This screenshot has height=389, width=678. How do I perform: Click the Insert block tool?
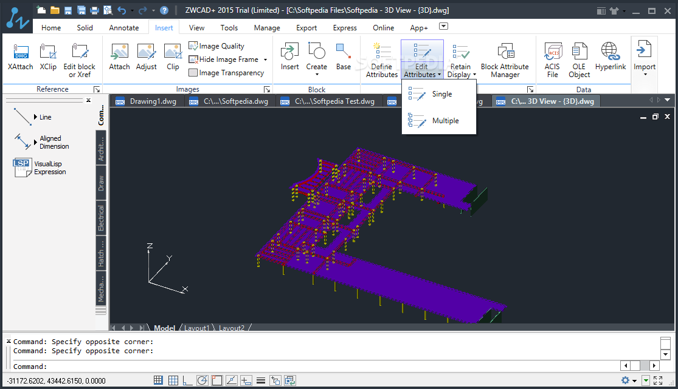point(289,57)
